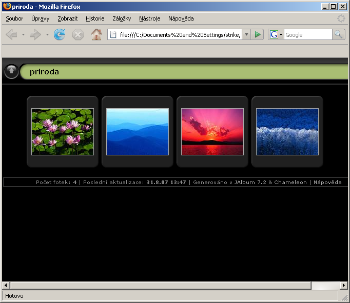
Task: Minimize the Firefox window
Action: tap(325, 7)
